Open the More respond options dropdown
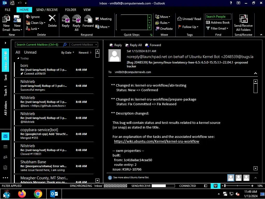The width and height of the screenshot is (265, 199). 102,27
